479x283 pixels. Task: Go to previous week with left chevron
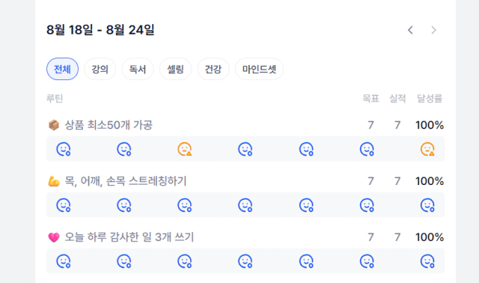pos(411,30)
